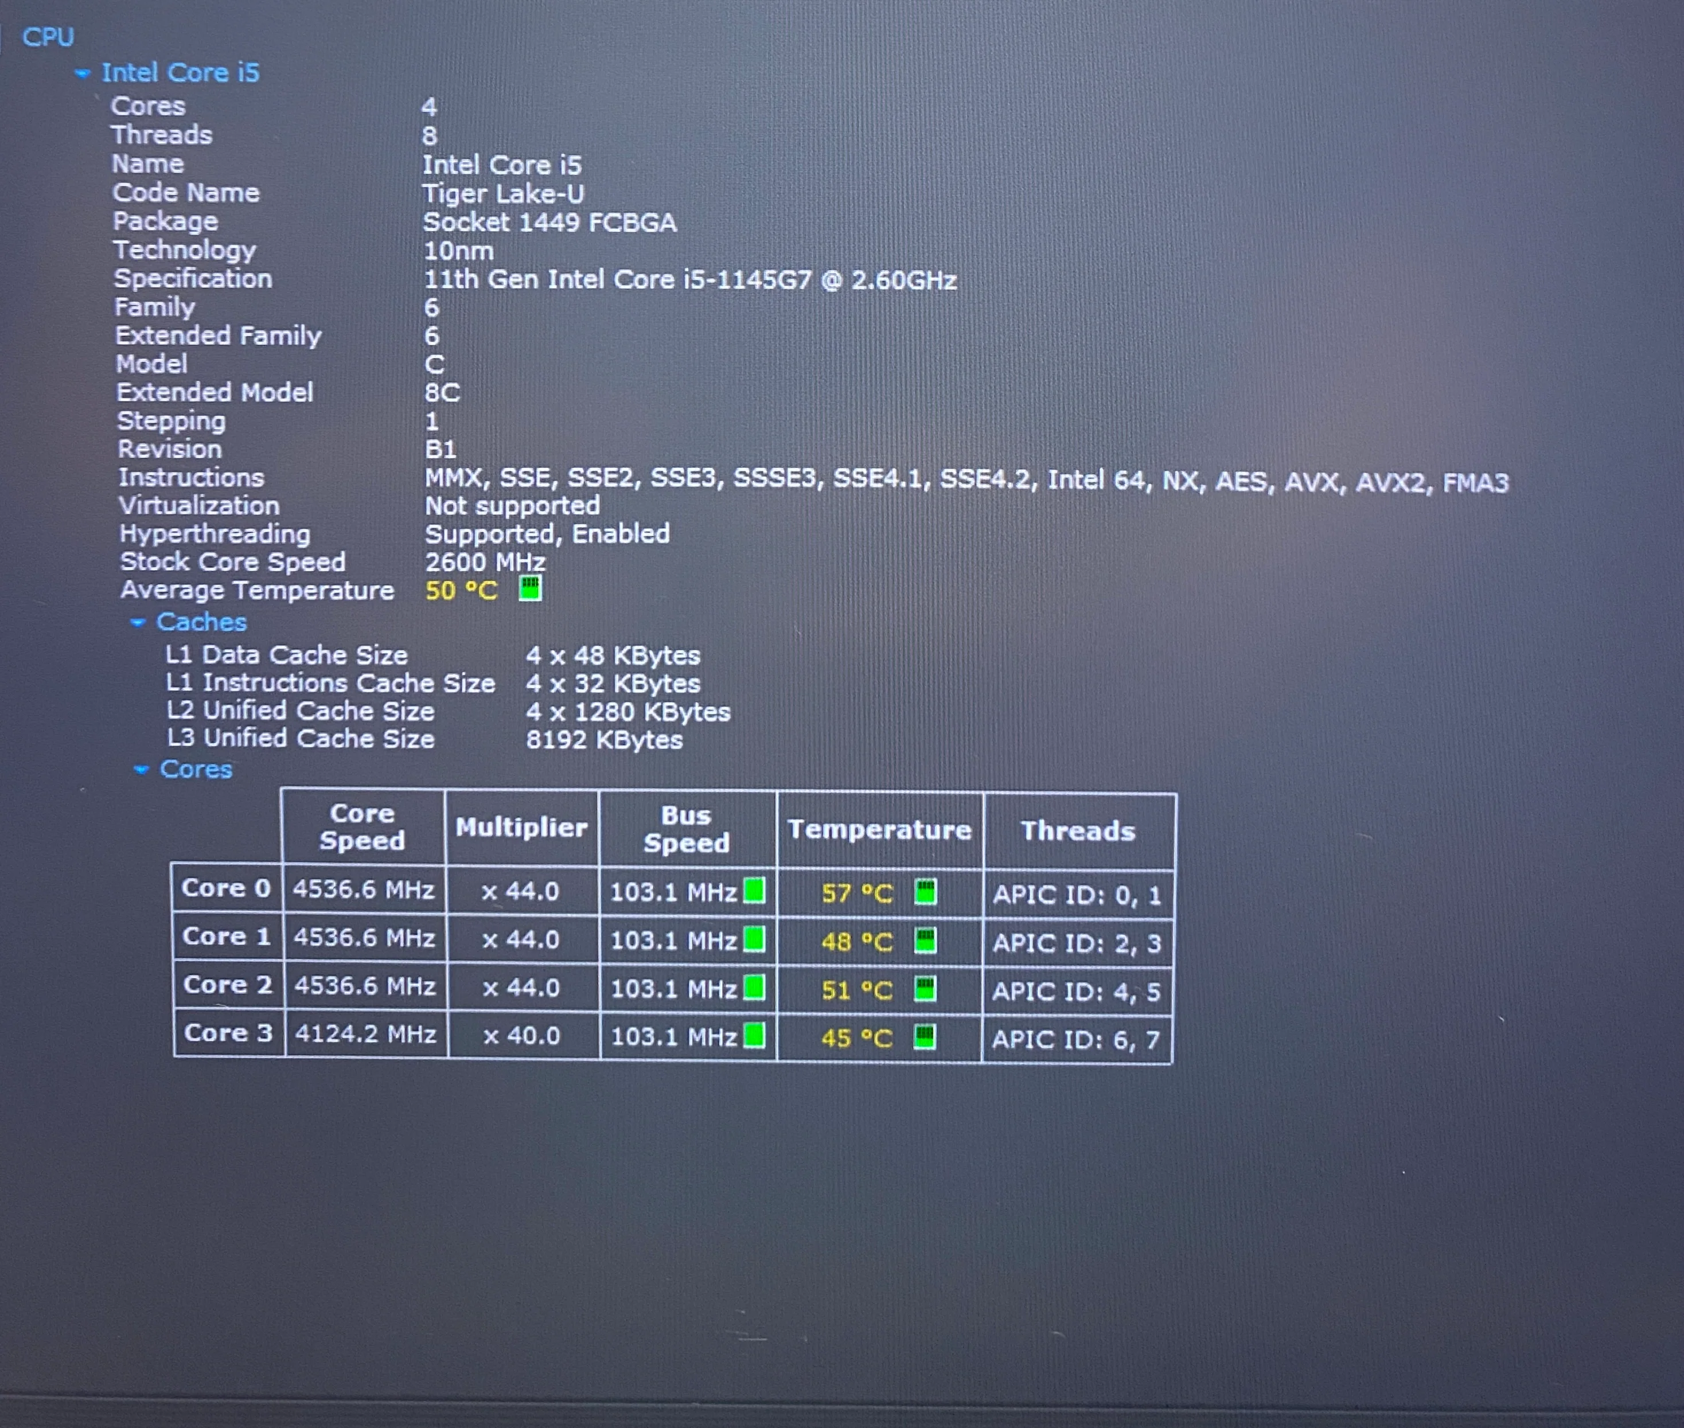Image resolution: width=1684 pixels, height=1428 pixels.
Task: Click 'APIC ID: 0, 1' cell
Action: pyautogui.click(x=1078, y=895)
